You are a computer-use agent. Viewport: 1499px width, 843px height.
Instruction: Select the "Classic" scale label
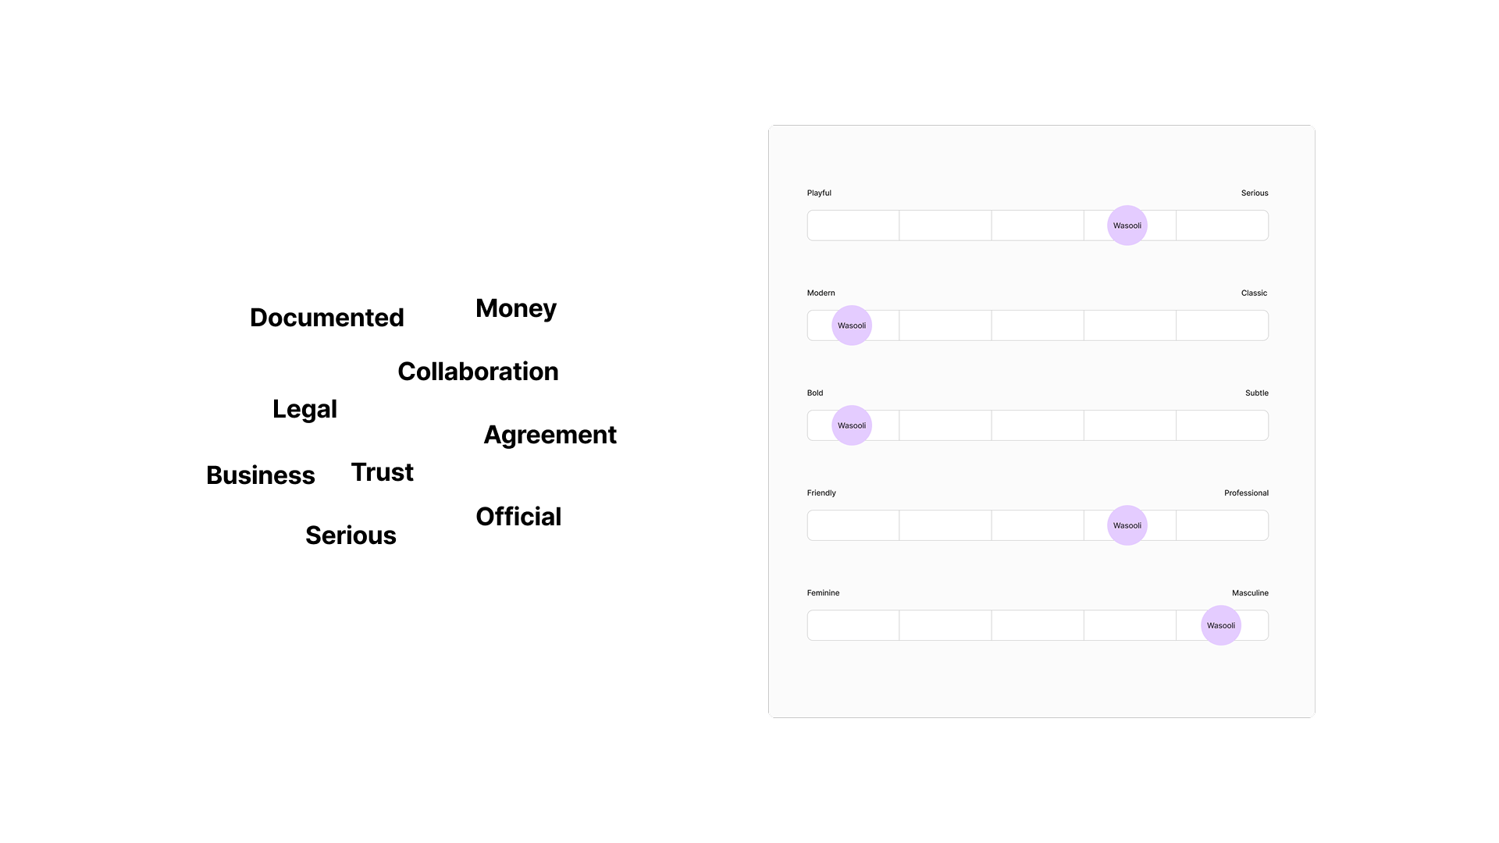(1254, 293)
